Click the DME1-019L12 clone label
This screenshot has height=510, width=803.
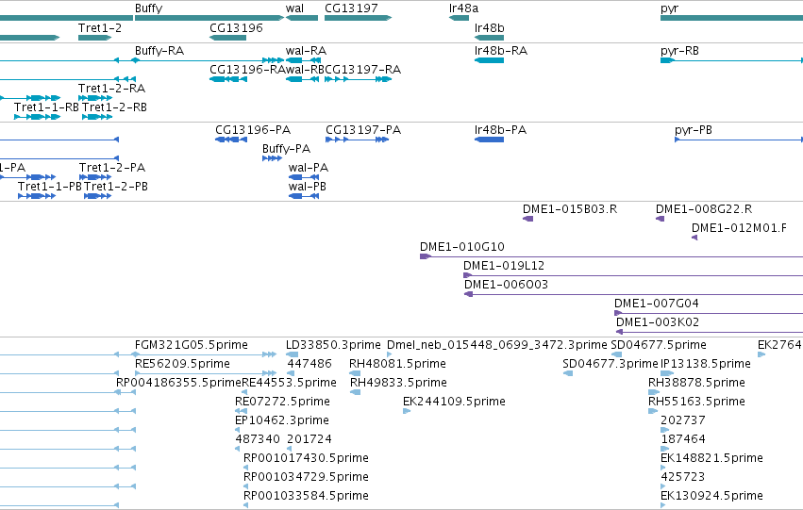[504, 266]
